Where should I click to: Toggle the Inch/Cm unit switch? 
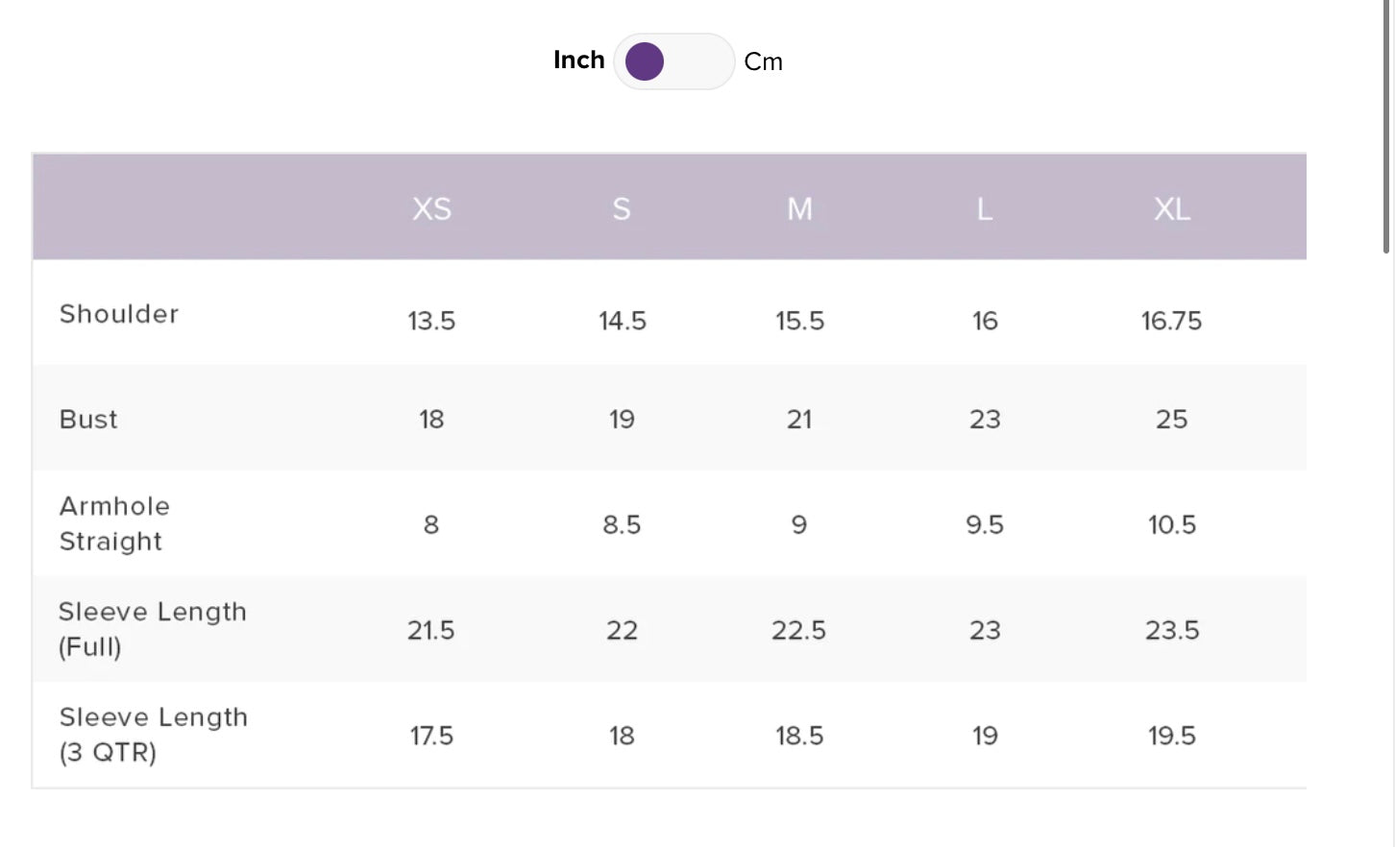point(673,61)
